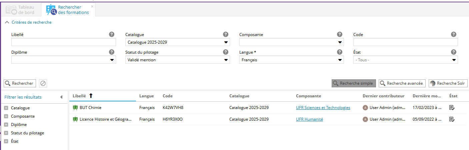Screen dimensions: 469x150
Task: Click the reset search icon beside Rechercher
Action: click(x=43, y=83)
